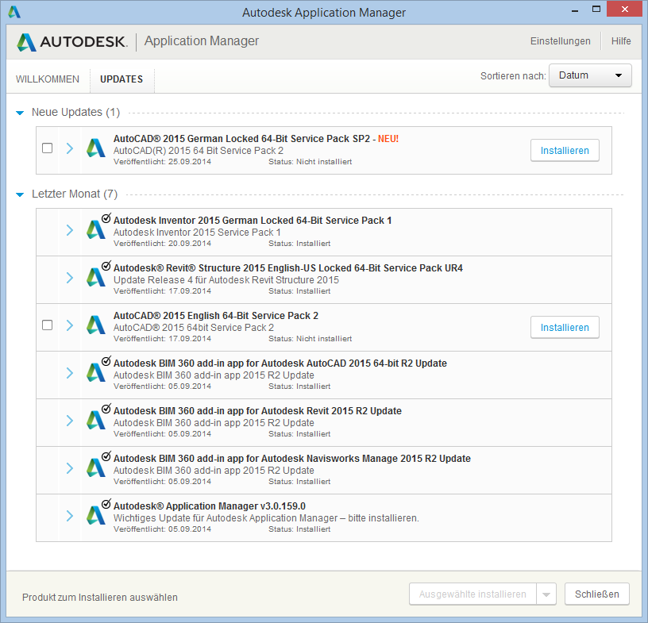This screenshot has height=623, width=648.
Task: Expand details for BIM 360 Navisworks Manage update
Action: [x=70, y=468]
